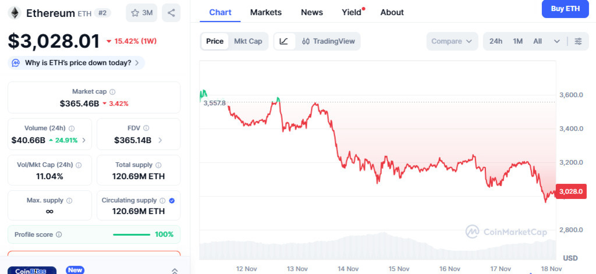Click the share icon next to Ethereum

pyautogui.click(x=171, y=13)
